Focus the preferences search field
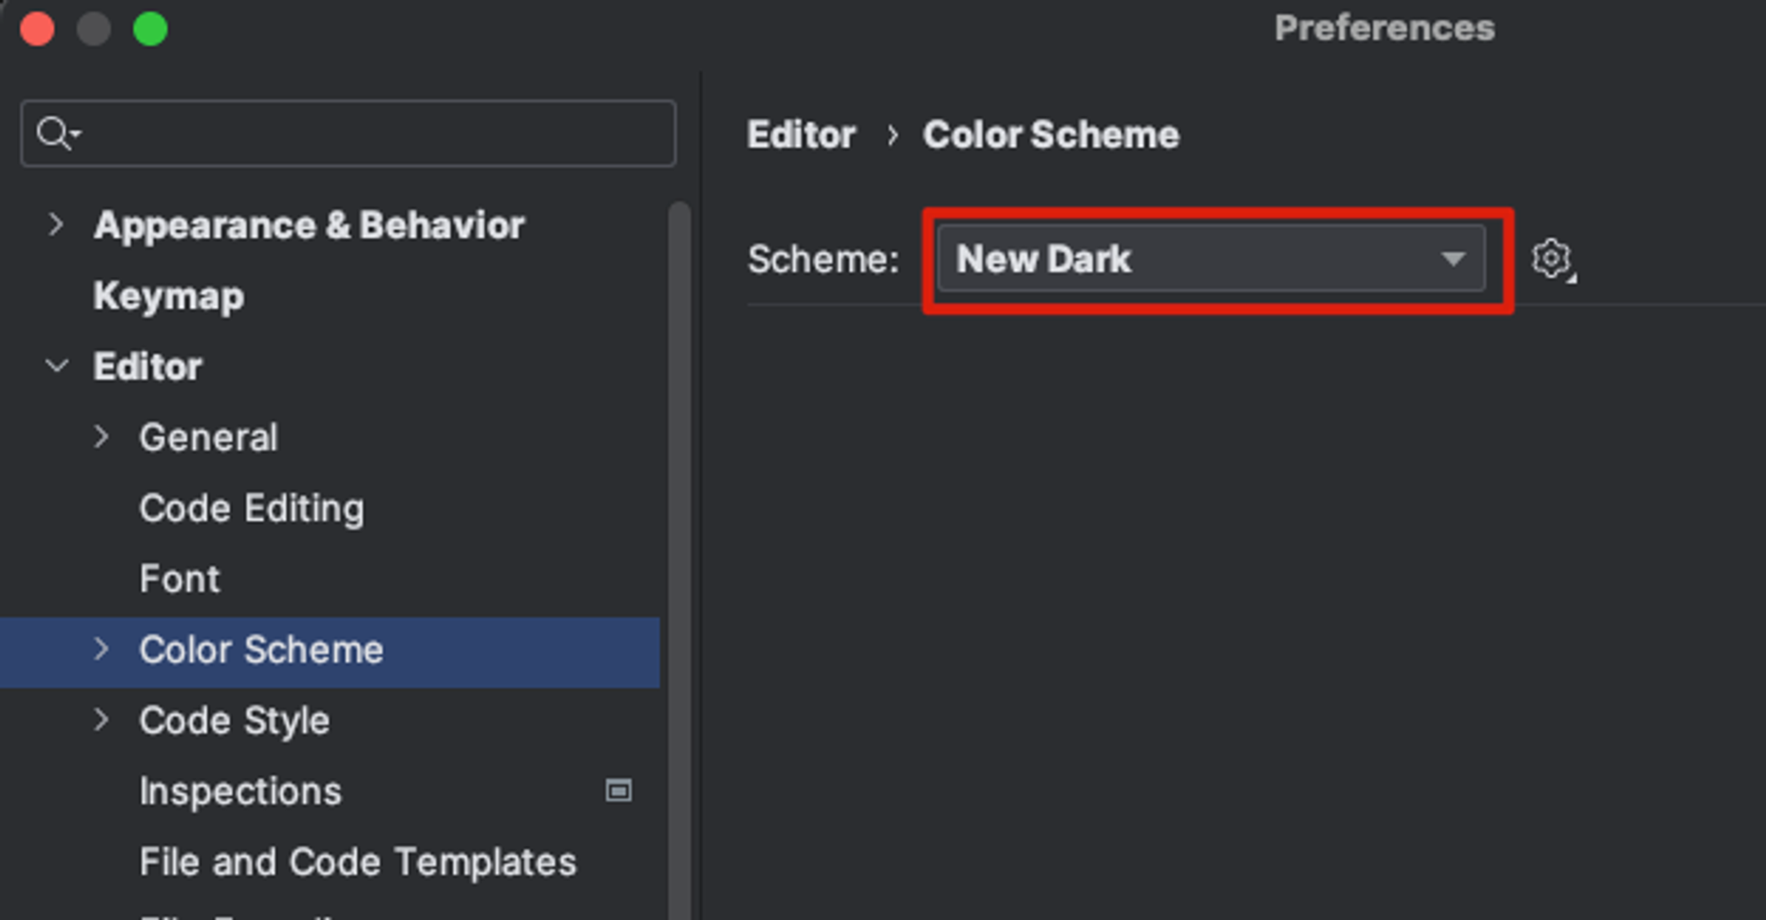 coord(348,133)
